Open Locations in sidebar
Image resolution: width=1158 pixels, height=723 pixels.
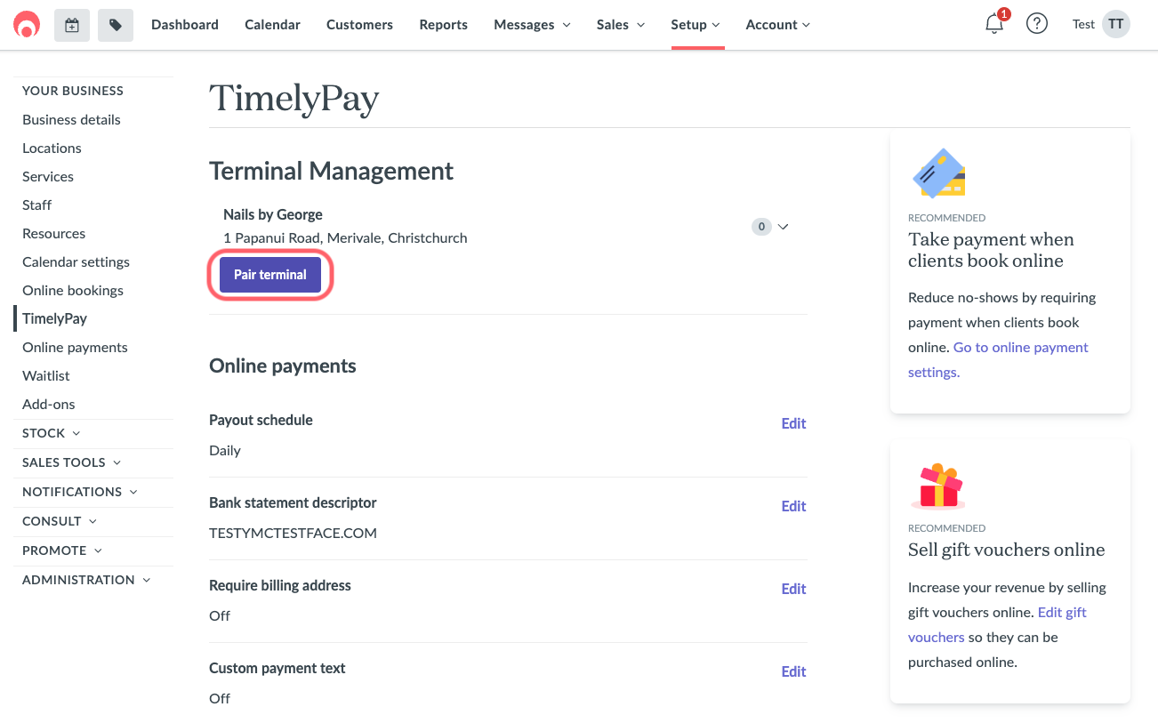click(x=52, y=148)
